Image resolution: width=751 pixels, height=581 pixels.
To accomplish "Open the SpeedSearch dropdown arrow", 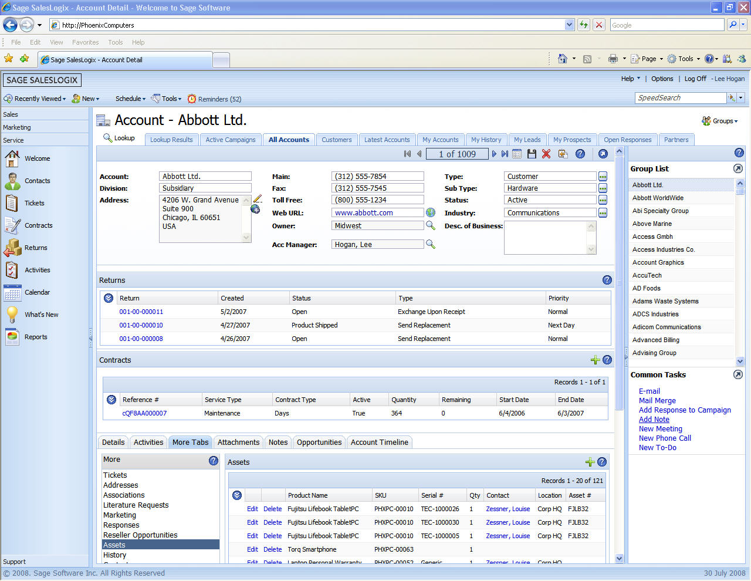I will click(x=741, y=98).
